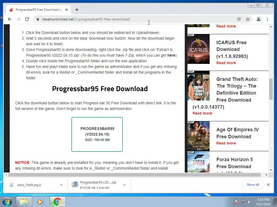Click the forward navigation arrow
Image resolution: width=277 pixels, height=207 pixels.
tap(18, 19)
